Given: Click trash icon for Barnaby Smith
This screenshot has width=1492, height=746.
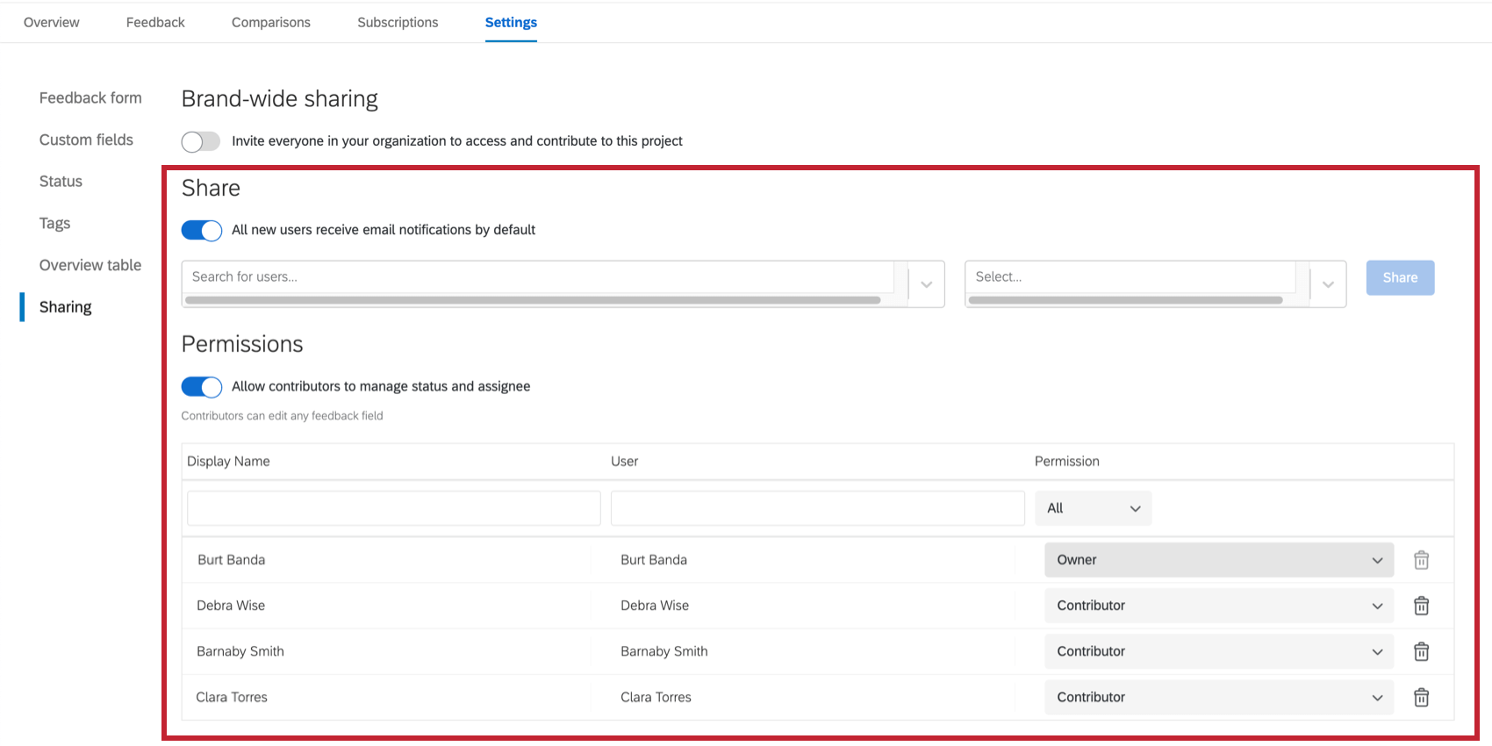Looking at the screenshot, I should pos(1421,651).
